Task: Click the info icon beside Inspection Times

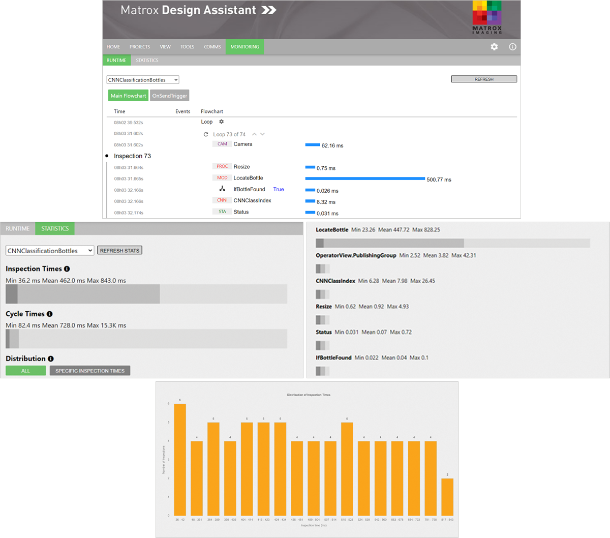Action: point(67,268)
